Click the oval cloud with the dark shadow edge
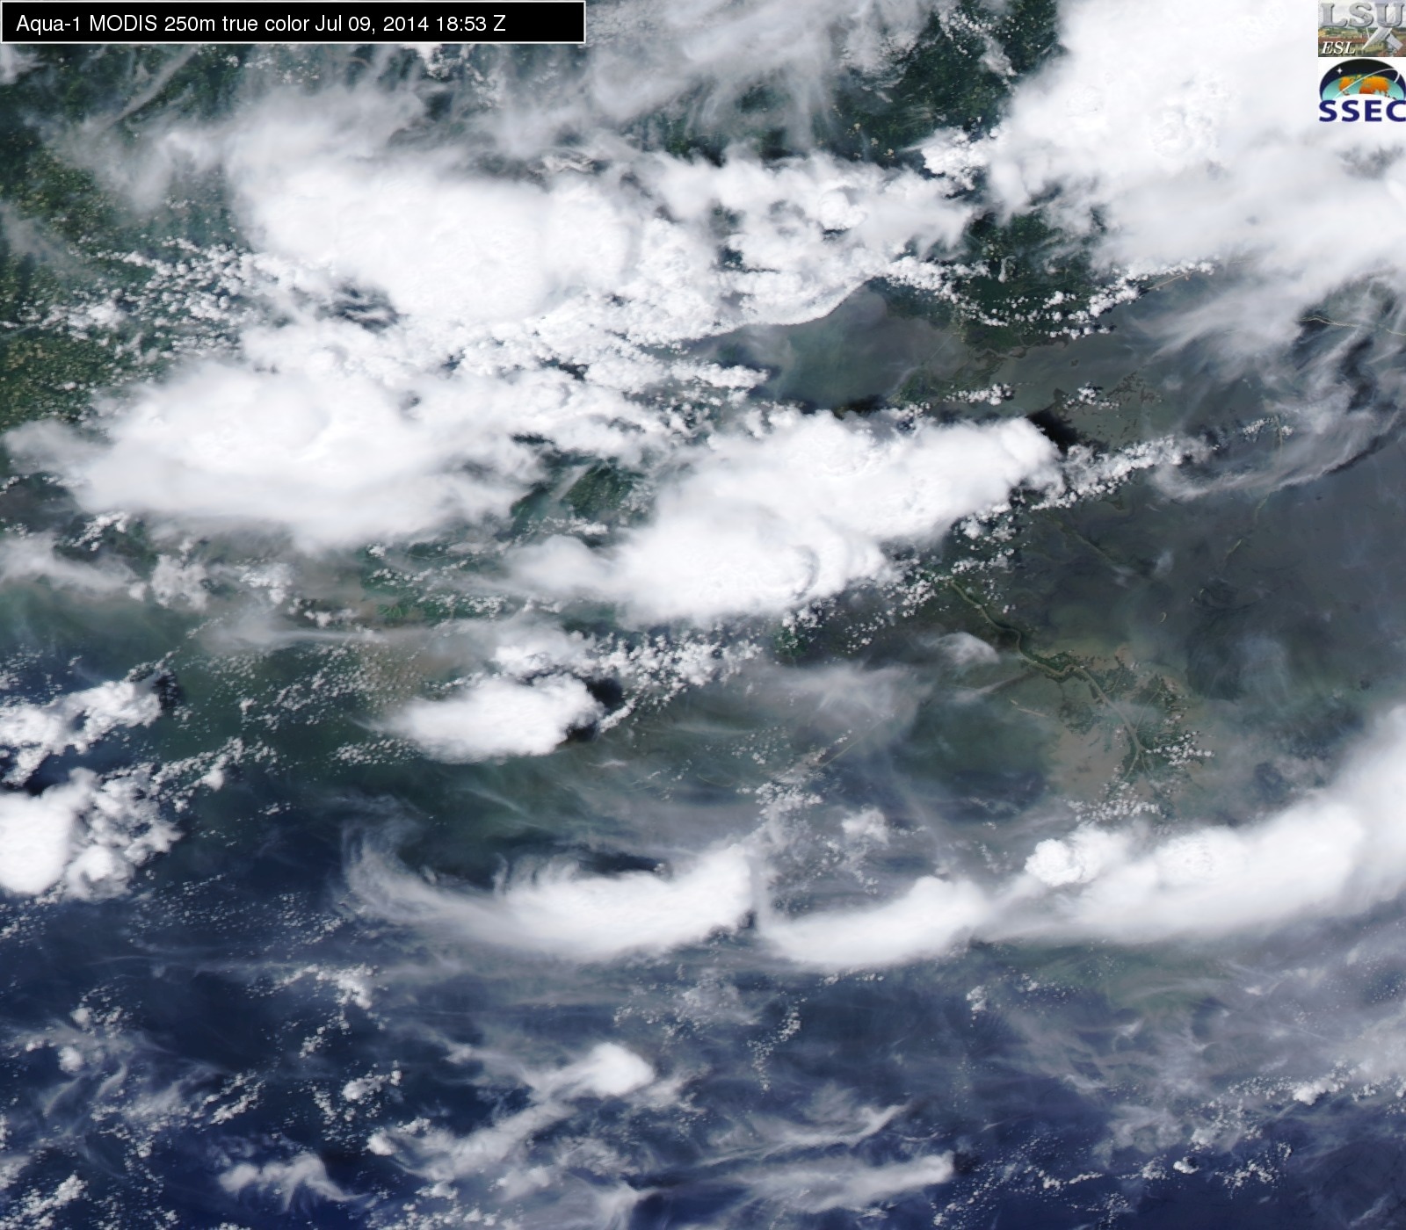Screen dimensions: 1406x1230 (496, 716)
